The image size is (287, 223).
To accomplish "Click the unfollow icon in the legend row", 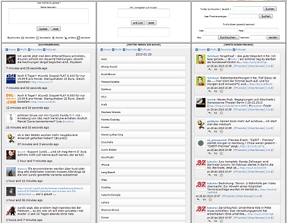I will (65, 38).
